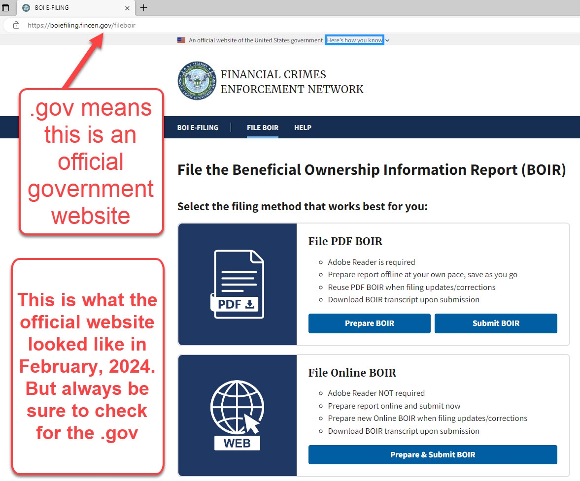Image resolution: width=580 pixels, height=481 pixels.
Task: Click the Prepare & Submit BOIR button
Action: (433, 455)
